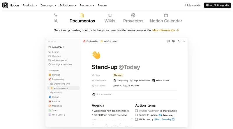Click the Marketing teamspace icon

pyautogui.click(x=50, y=106)
